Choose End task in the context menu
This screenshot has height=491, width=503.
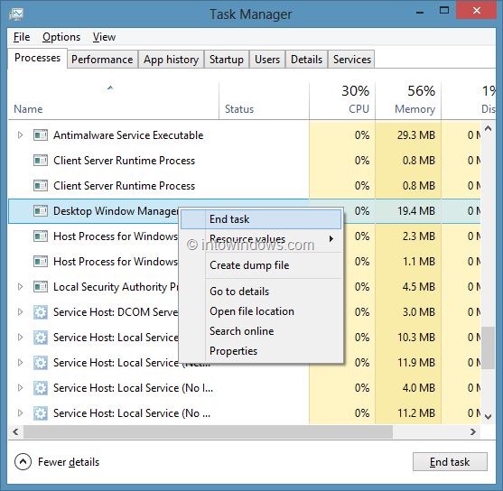coord(261,219)
